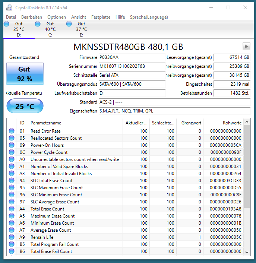Click the next disk arrow button
Viewport: 256px width, 263px height.
[x=246, y=47]
